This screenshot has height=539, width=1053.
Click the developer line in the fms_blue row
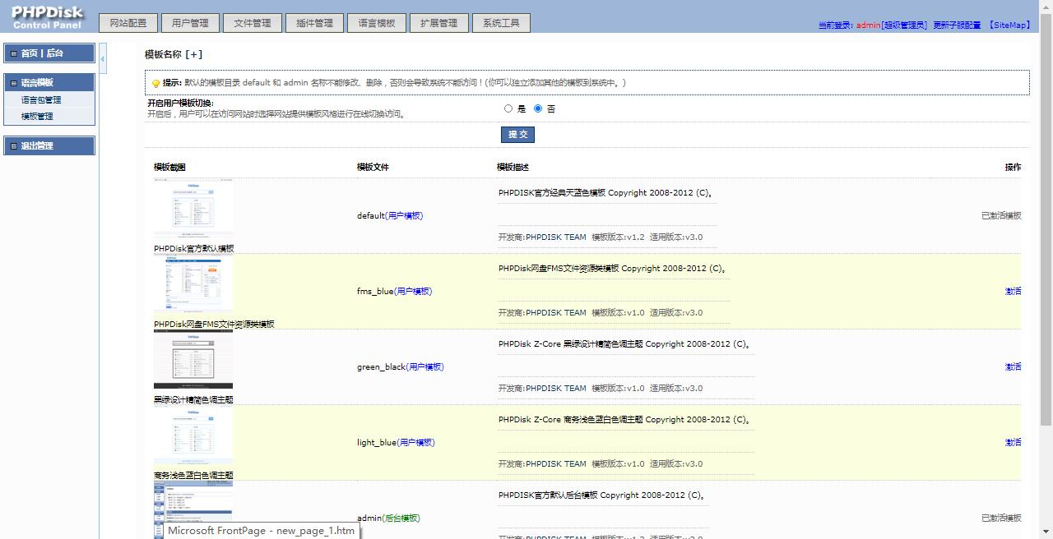[601, 313]
